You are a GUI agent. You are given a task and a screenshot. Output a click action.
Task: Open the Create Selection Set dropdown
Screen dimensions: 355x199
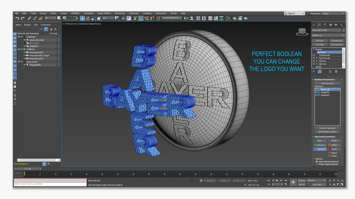(x=172, y=18)
